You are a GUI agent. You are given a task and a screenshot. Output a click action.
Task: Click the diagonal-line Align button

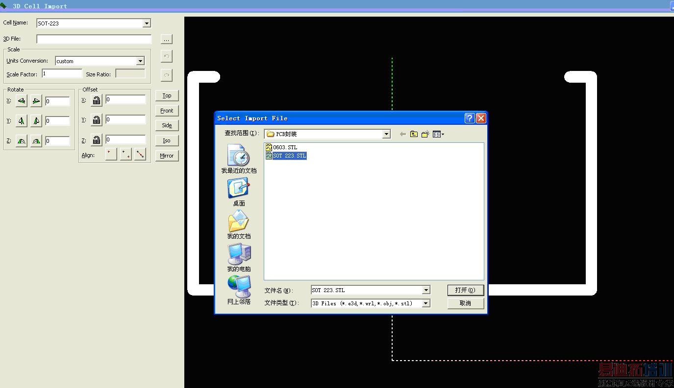[141, 154]
